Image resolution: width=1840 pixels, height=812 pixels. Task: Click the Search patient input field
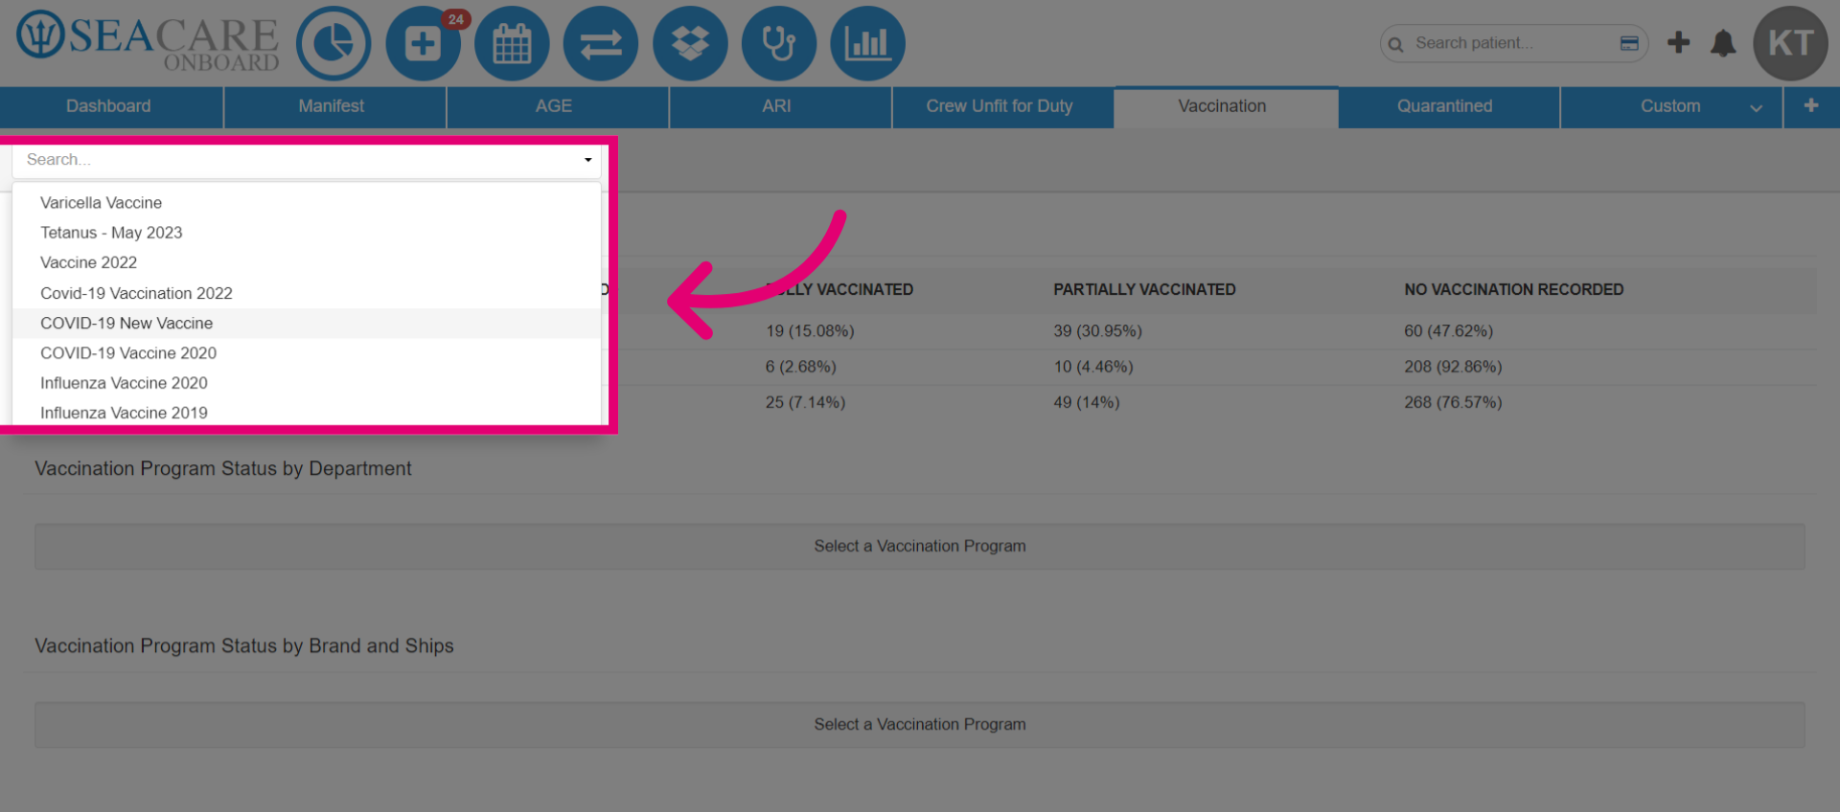click(x=1512, y=43)
